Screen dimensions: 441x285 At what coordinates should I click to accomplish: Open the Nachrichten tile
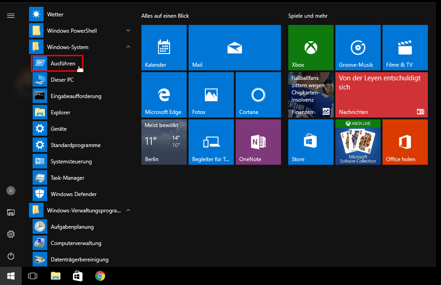(382, 95)
